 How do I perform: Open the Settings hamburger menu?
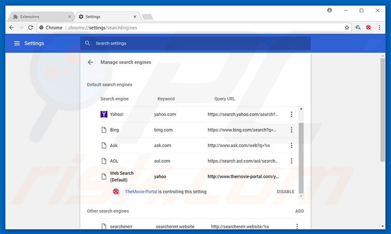pyautogui.click(x=17, y=43)
